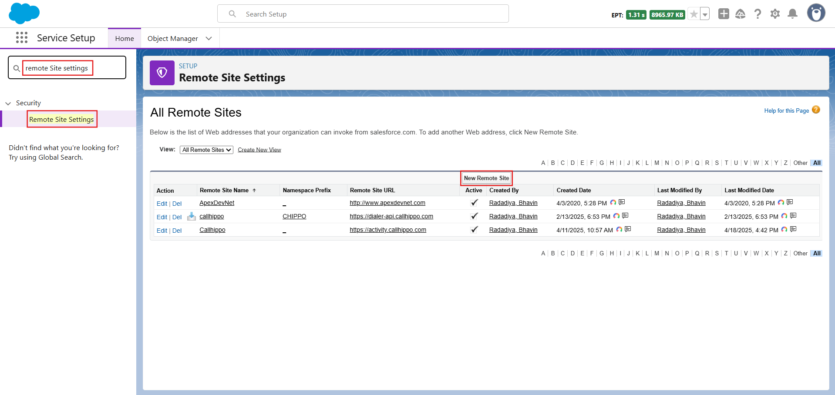Image resolution: width=835 pixels, height=395 pixels.
Task: Sort by the Remote Site Name column
Action: point(224,190)
